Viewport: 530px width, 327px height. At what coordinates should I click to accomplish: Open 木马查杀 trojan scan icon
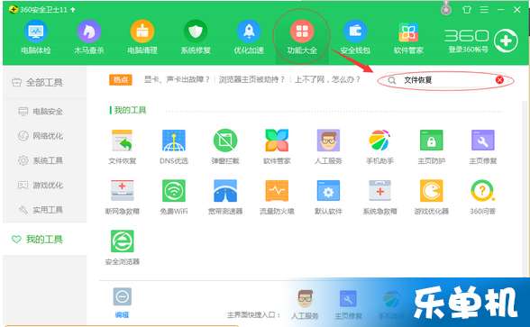[89, 32]
